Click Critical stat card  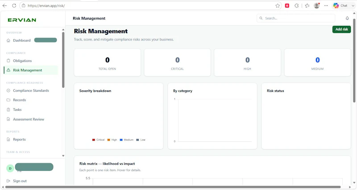tap(177, 62)
